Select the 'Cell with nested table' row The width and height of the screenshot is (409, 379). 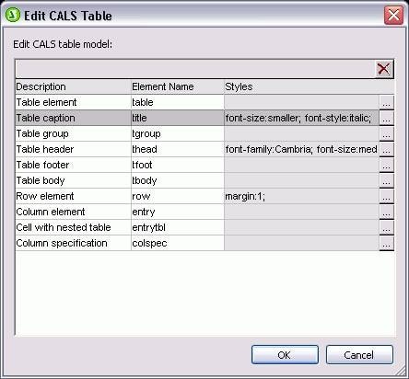[x=204, y=227]
